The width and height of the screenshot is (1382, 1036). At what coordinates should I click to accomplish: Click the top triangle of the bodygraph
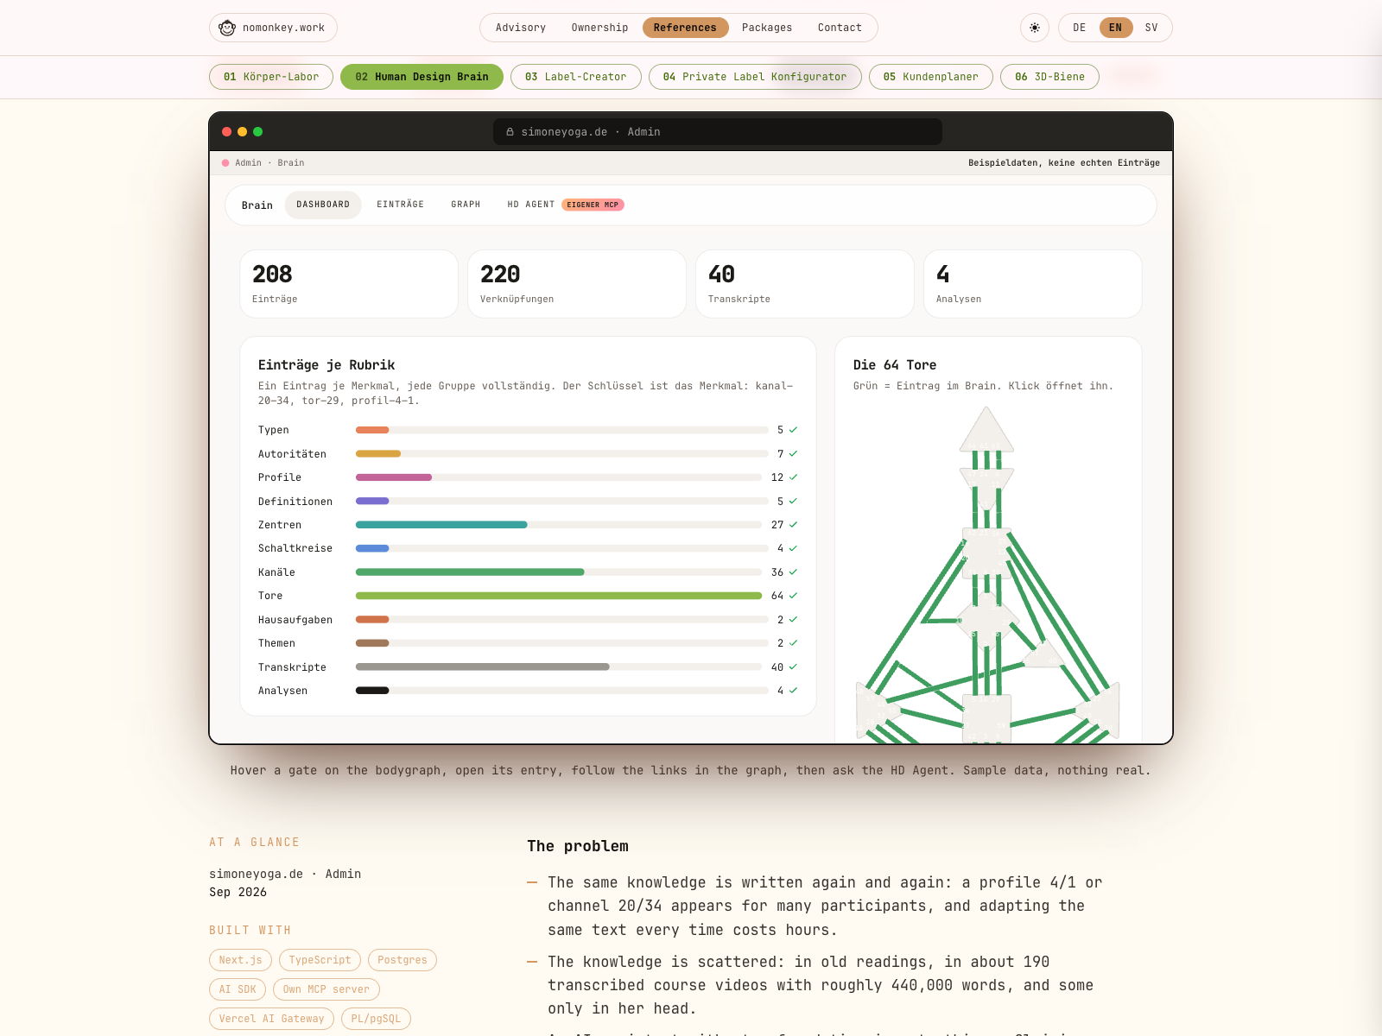pyautogui.click(x=986, y=432)
